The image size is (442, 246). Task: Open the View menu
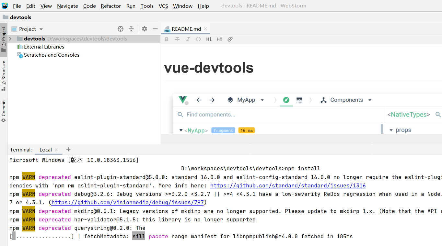(46, 6)
